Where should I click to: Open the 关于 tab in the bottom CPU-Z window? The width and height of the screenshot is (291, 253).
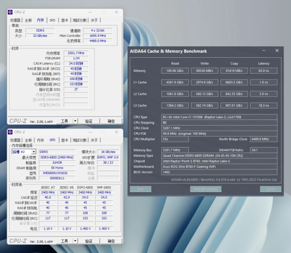pos(94,140)
